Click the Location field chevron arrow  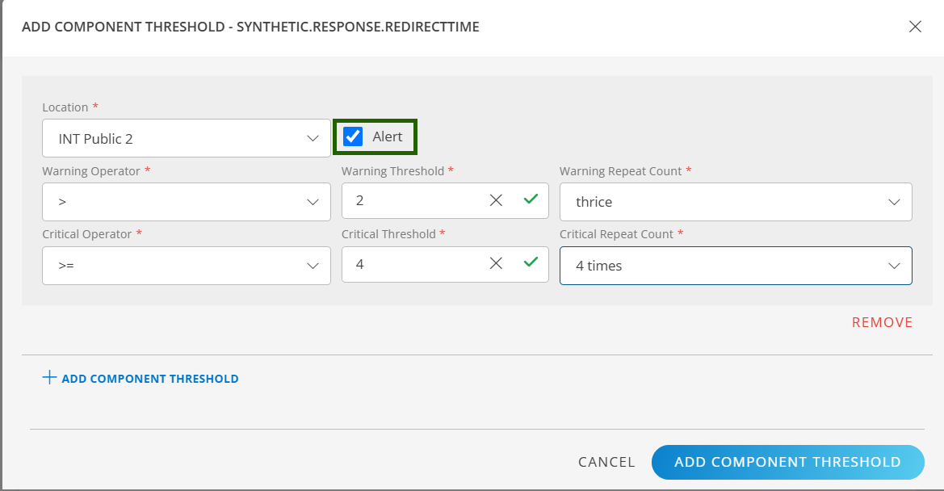click(x=313, y=139)
